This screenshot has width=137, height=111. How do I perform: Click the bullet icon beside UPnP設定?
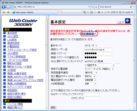pyautogui.click(x=4, y=53)
